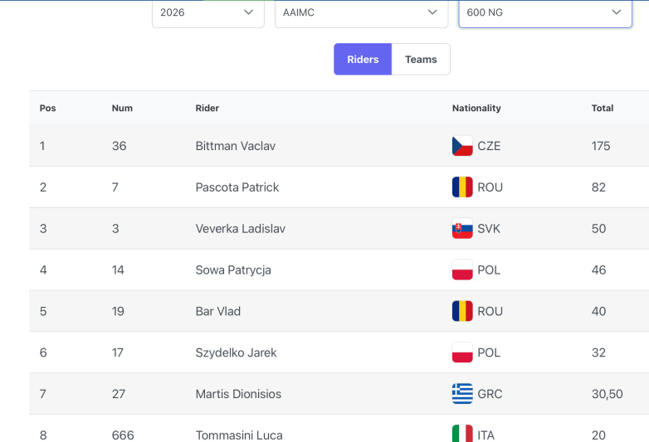
Task: Click the Slovak flag icon beside SVK
Action: [462, 229]
